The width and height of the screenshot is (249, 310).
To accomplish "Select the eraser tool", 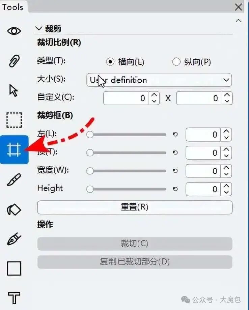I will [14, 209].
